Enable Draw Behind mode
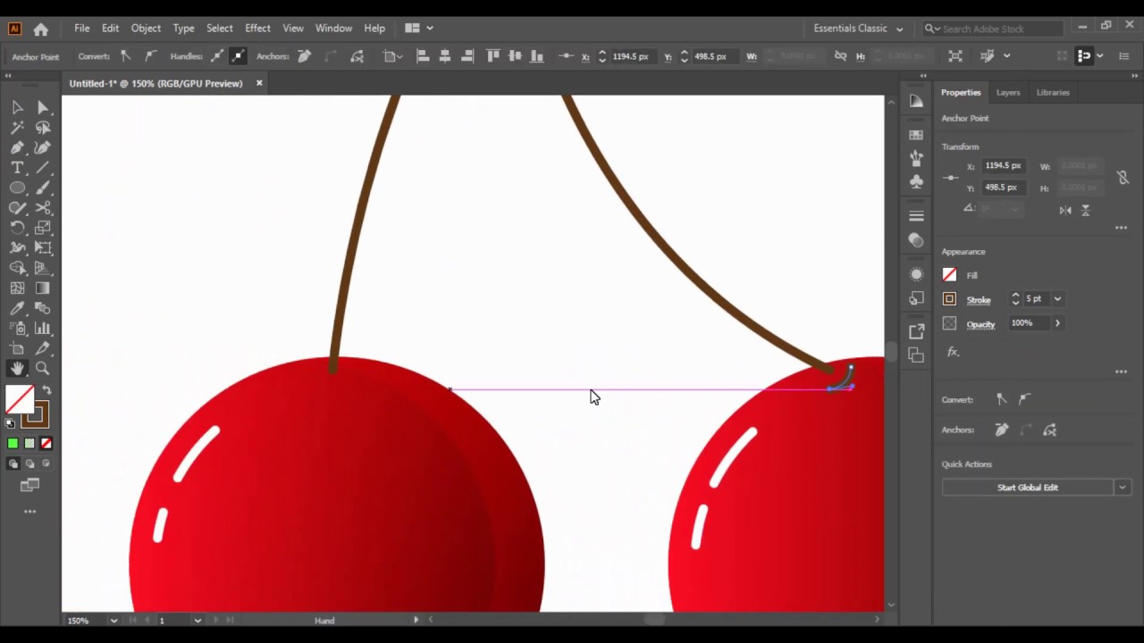 (x=29, y=463)
